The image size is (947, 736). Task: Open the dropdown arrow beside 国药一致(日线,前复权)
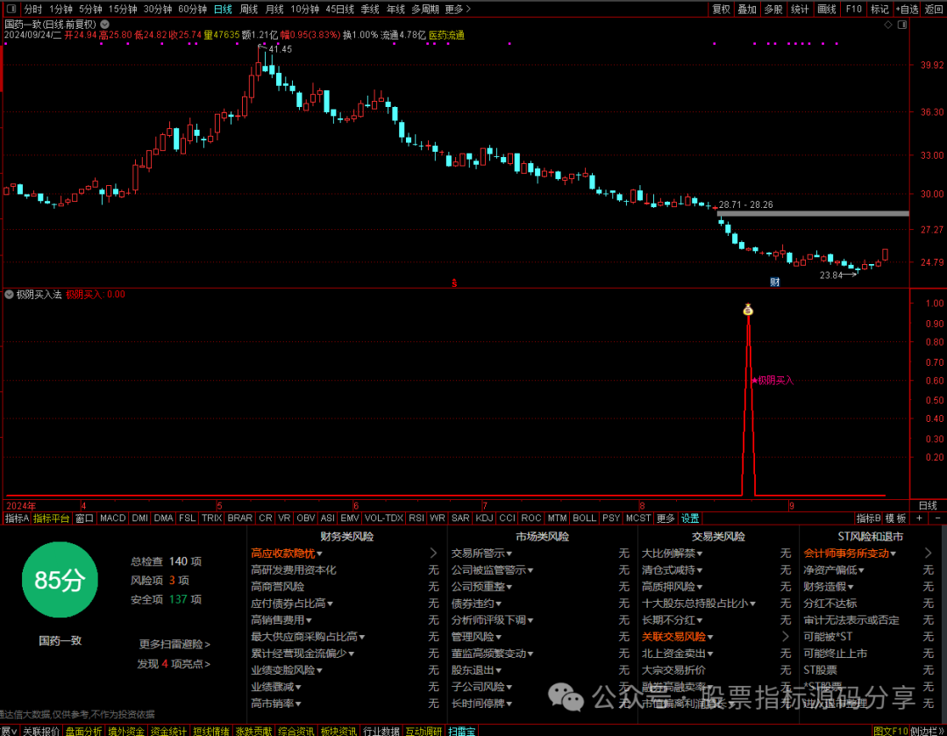pos(105,25)
